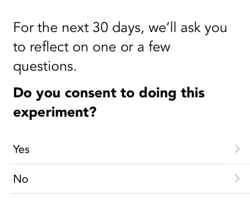250x203 pixels.
Task: Choose Yes to consent to the experiment
Action: [x=125, y=149]
